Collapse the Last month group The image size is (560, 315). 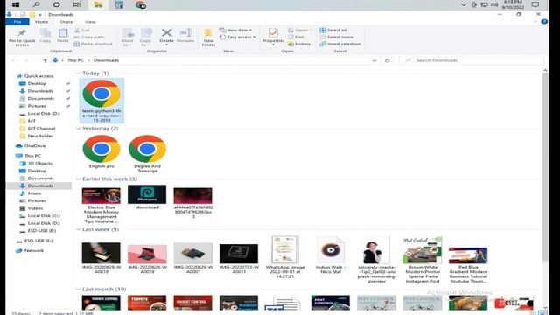coord(78,290)
